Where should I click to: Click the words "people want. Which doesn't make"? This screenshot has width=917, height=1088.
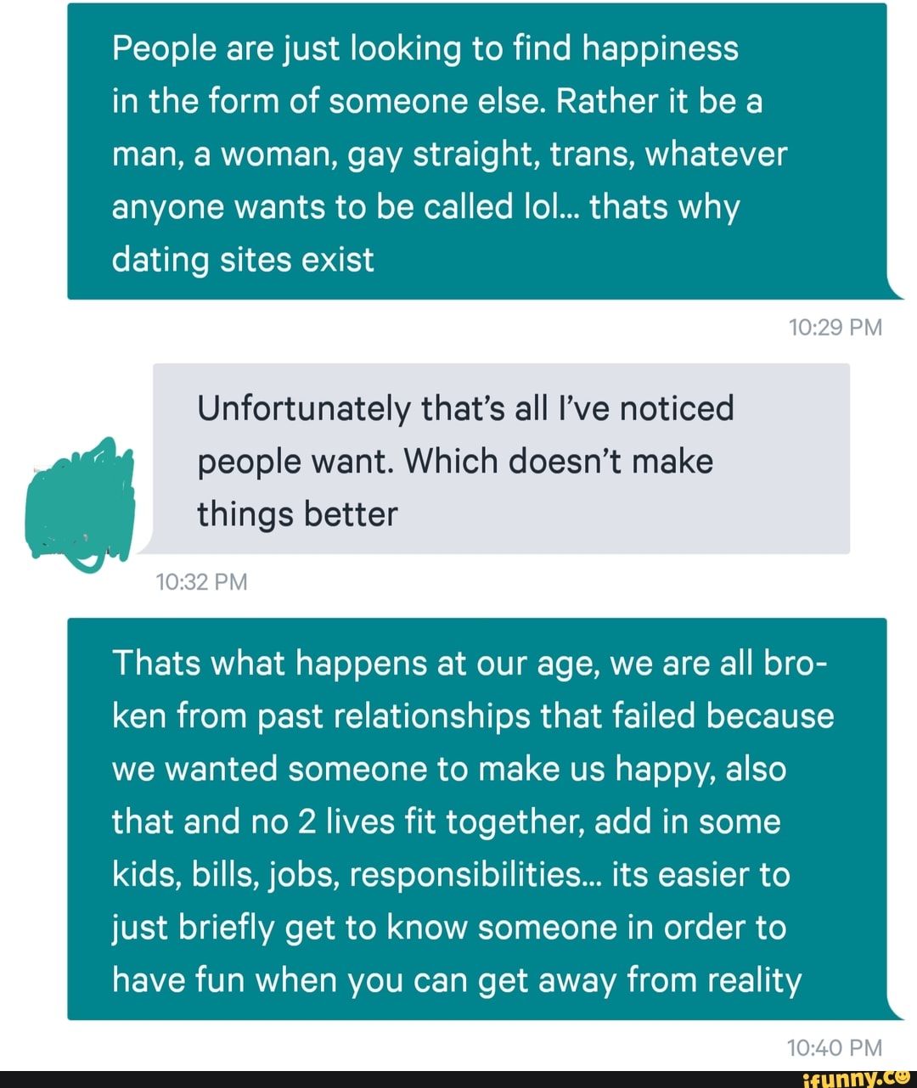455,462
